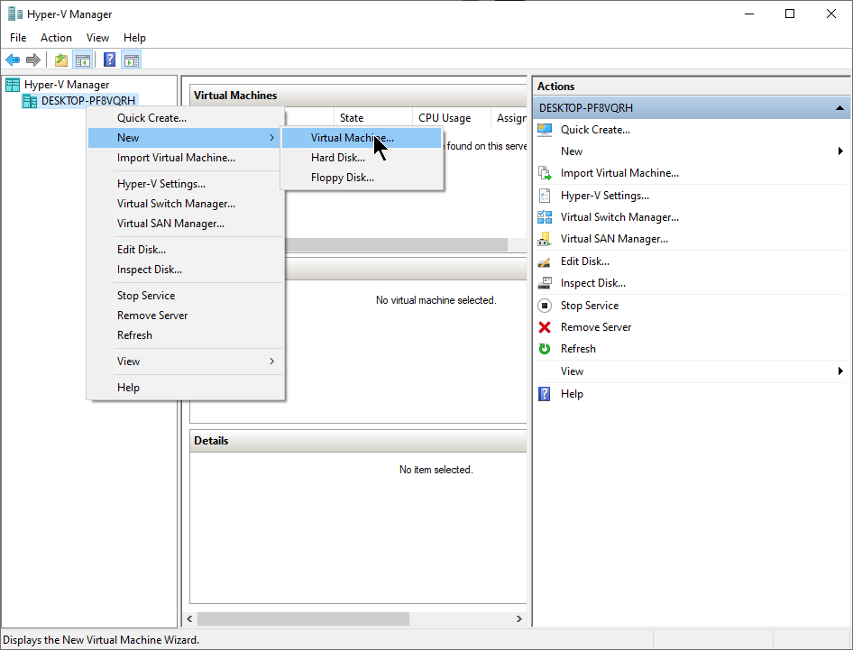This screenshot has height=650, width=853.
Task: Click the Virtual Switch Manager icon
Action: click(545, 217)
